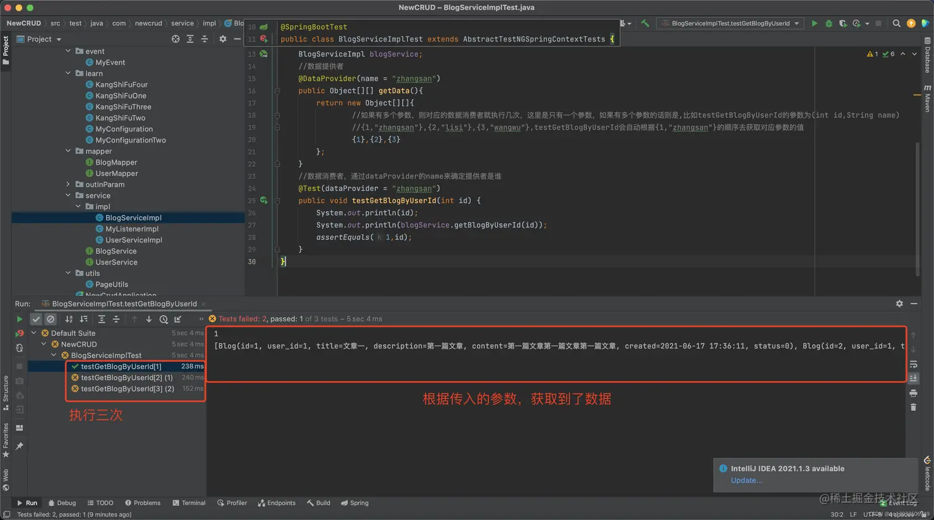Open the profiler run options dropdown arrow
The width and height of the screenshot is (934, 520).
(867, 23)
